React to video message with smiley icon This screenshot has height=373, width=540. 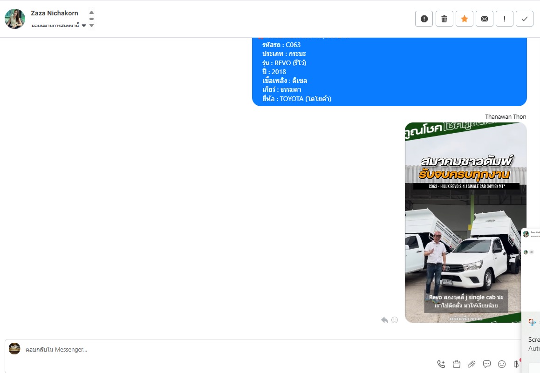[x=395, y=320]
